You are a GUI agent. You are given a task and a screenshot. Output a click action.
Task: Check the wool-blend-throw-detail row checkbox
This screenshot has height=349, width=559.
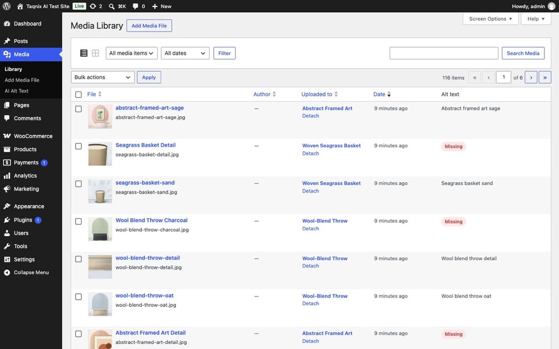pyautogui.click(x=79, y=259)
